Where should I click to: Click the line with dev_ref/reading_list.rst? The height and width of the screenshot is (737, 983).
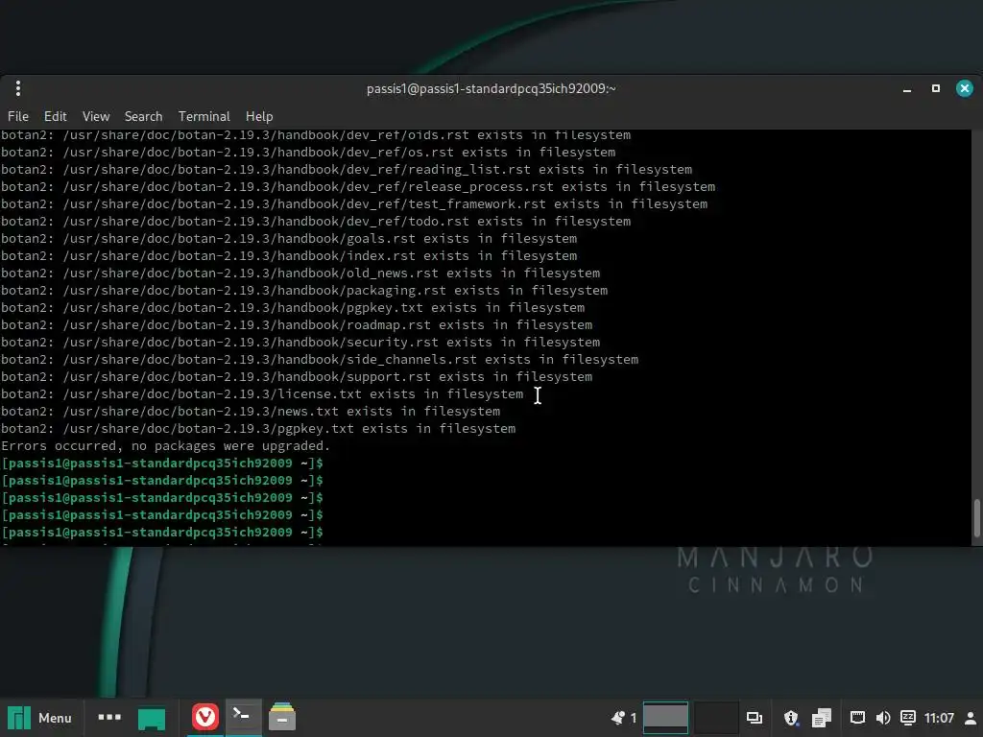(347, 170)
